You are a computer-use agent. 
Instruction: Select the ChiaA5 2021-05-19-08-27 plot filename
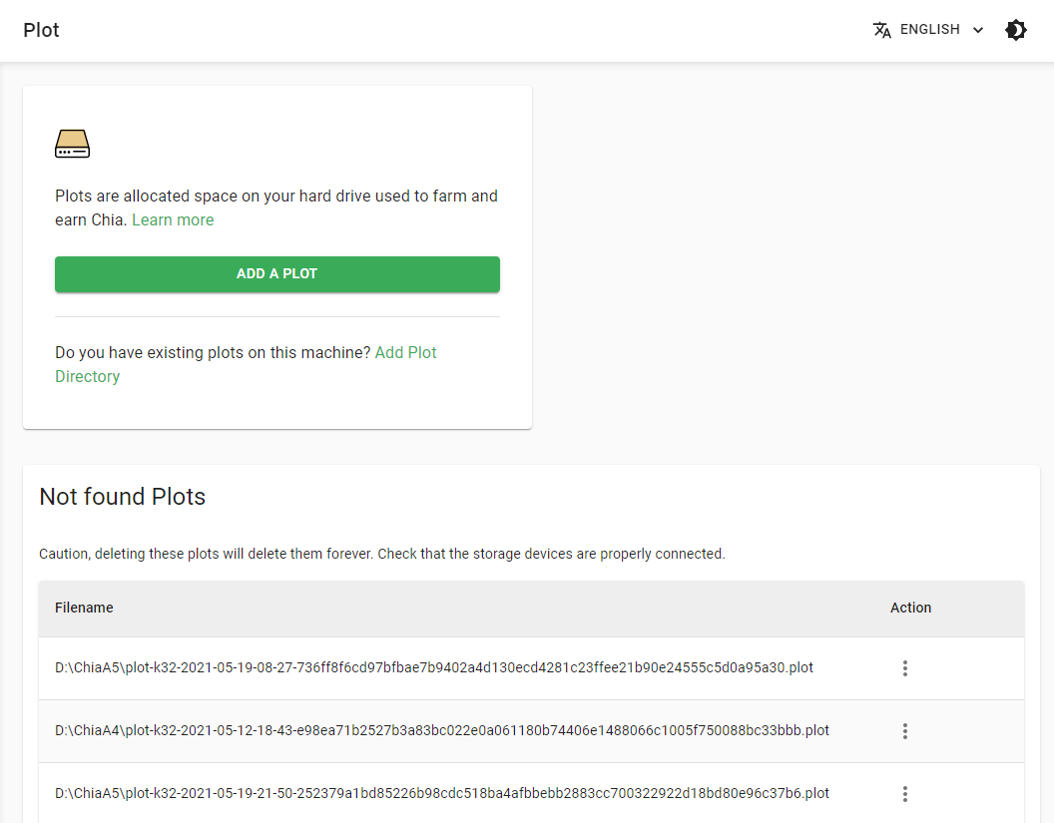pos(433,667)
